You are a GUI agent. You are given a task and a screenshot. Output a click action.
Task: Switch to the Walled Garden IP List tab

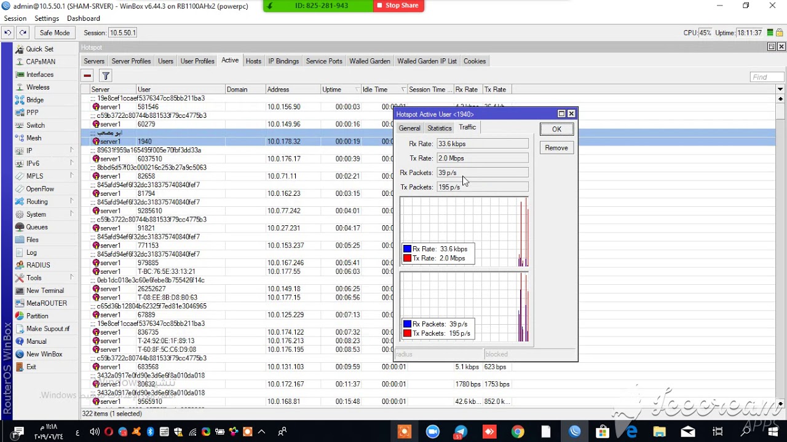(427, 61)
